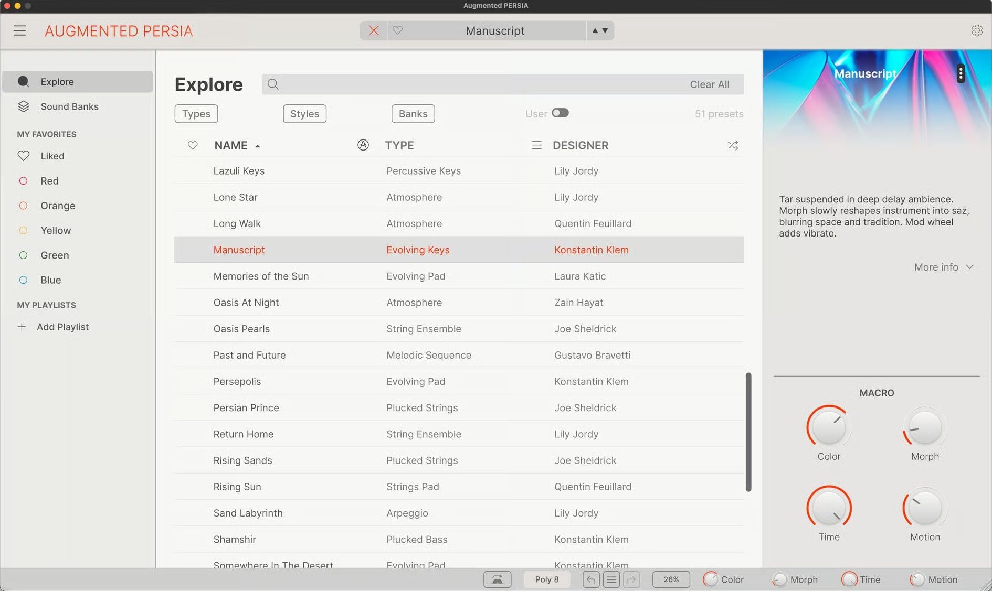992x591 pixels.
Task: Click the undo arrow in the bottom bar
Action: [x=591, y=579]
